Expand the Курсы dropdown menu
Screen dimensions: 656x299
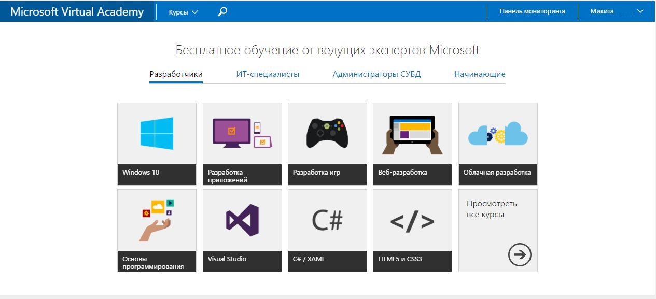pyautogui.click(x=183, y=11)
